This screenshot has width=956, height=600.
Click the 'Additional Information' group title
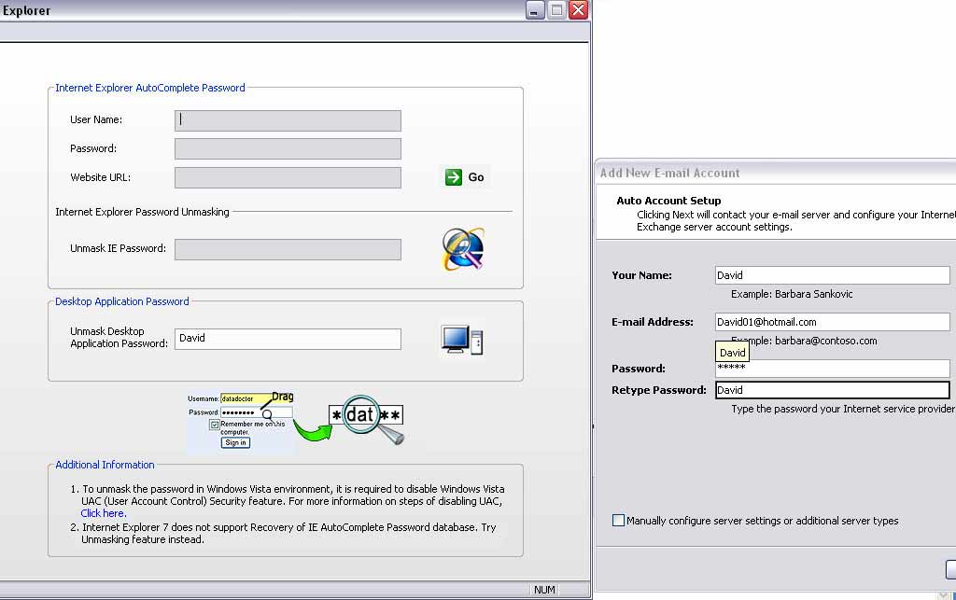click(x=105, y=465)
